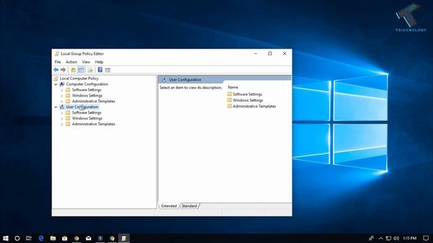Select Computer Configuration's Software Settings label in tree
This screenshot has width=433, height=243.
87,90
